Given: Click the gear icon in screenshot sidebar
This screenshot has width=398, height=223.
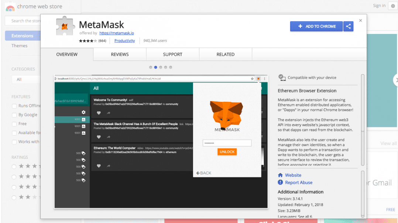Looking at the screenshot, I should [83, 112].
